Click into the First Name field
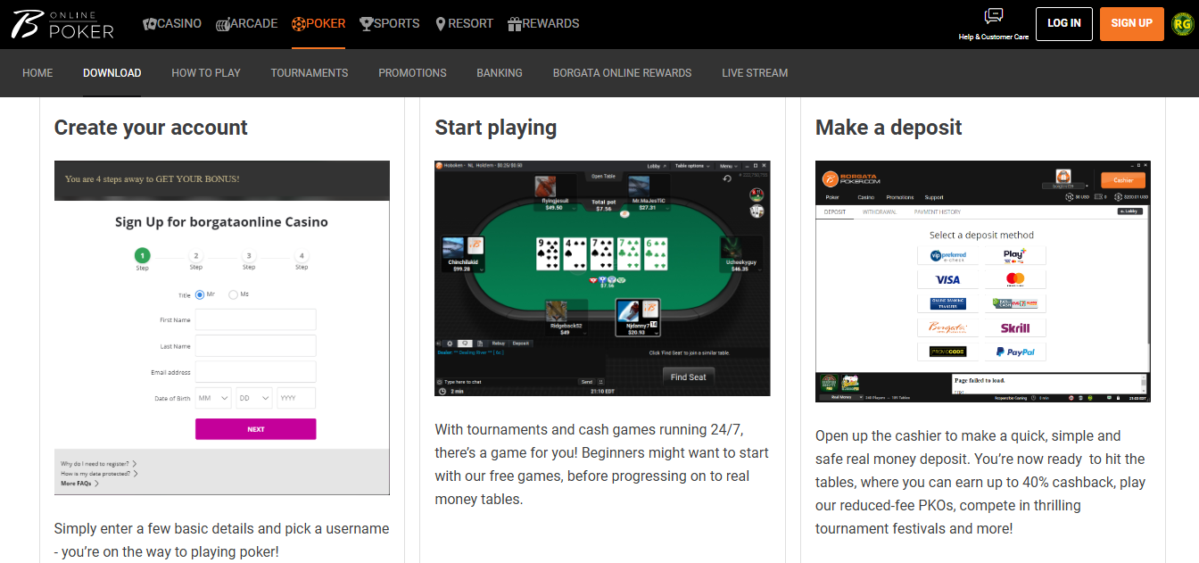 pos(256,319)
